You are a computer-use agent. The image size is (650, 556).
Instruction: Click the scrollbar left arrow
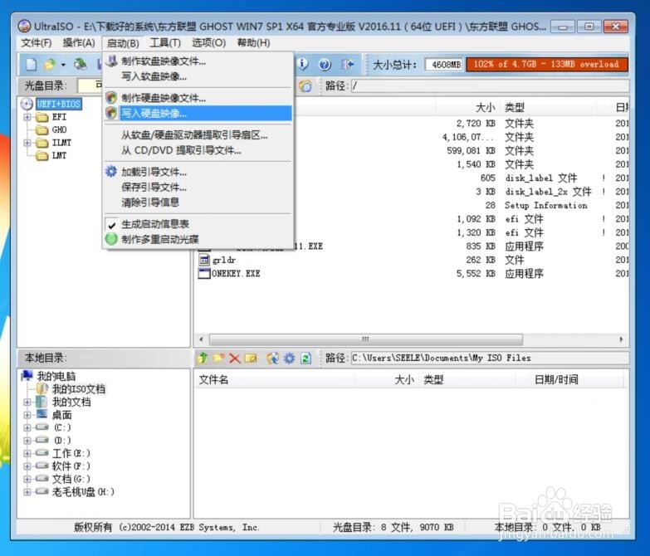click(x=202, y=339)
